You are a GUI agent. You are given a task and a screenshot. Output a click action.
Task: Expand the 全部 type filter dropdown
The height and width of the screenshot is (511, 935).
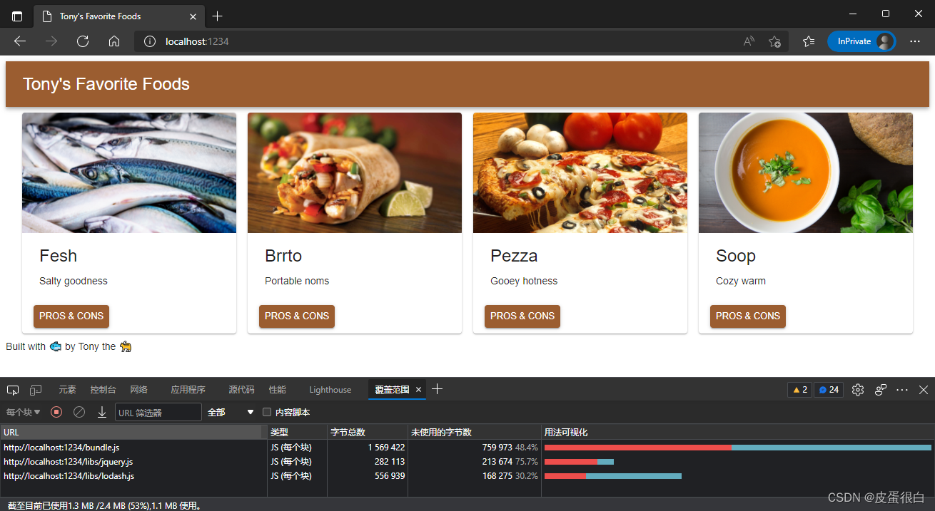click(x=231, y=412)
